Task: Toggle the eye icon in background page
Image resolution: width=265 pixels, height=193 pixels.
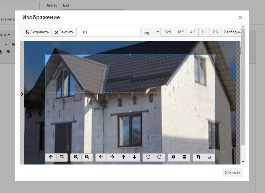Action: click(8, 52)
